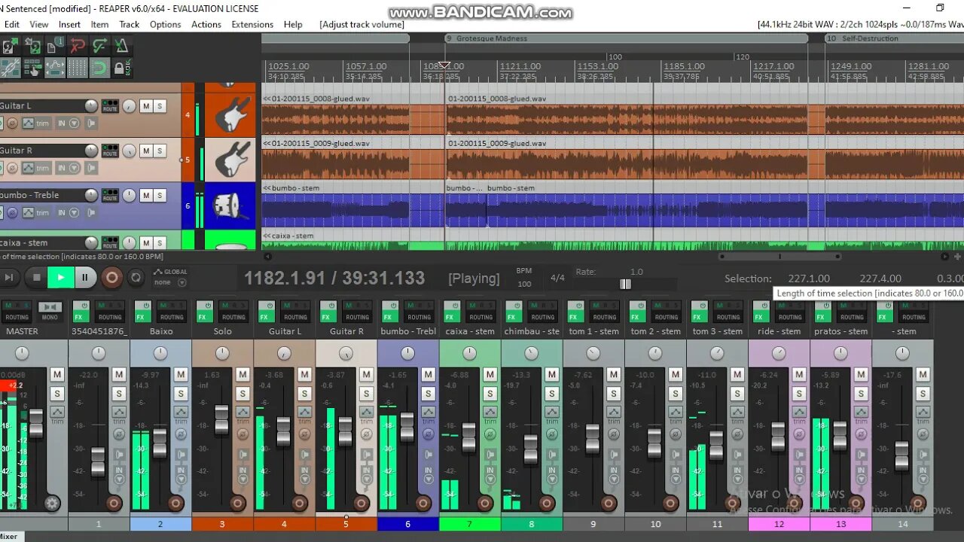This screenshot has height=542, width=964.
Task: Open bumbo - Treble ROUTE button in track panel
Action: [110, 196]
